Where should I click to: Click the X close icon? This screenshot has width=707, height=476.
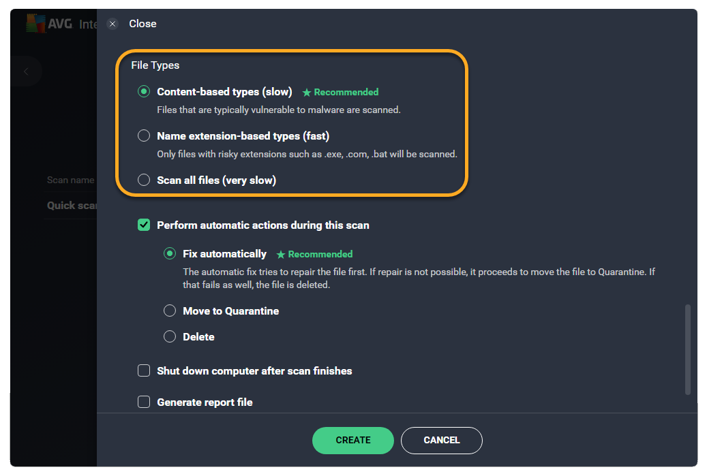pyautogui.click(x=113, y=24)
